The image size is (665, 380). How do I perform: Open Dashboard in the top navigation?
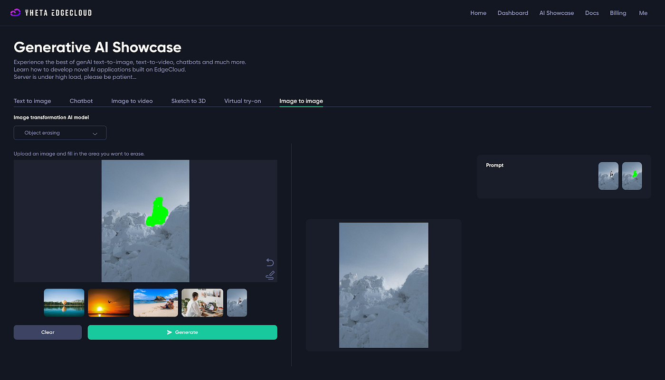tap(513, 13)
